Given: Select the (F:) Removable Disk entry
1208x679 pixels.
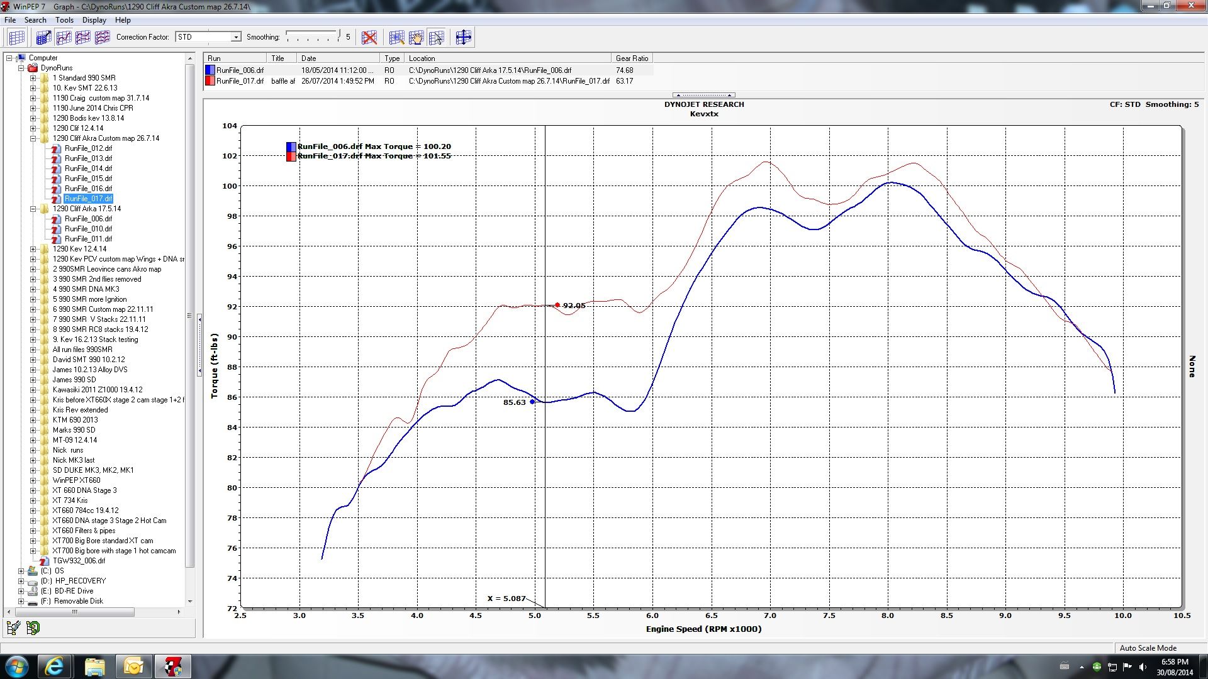Looking at the screenshot, I should (72, 601).
